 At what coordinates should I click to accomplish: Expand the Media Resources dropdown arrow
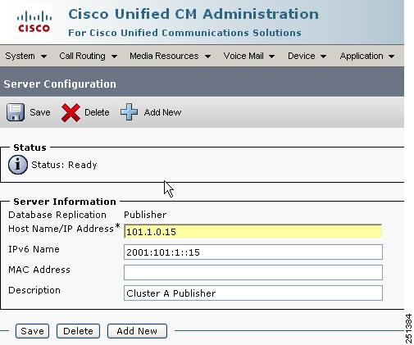207,57
